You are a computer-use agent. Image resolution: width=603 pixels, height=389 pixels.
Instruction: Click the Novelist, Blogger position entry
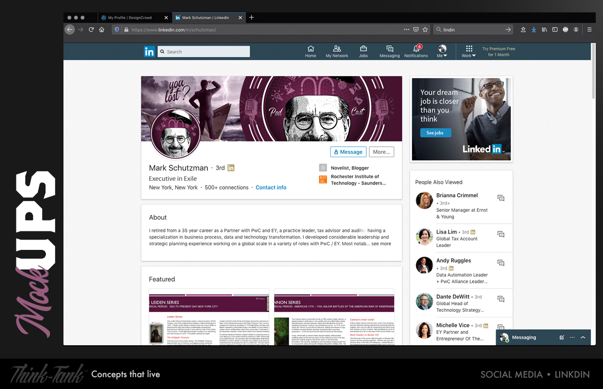click(x=344, y=168)
